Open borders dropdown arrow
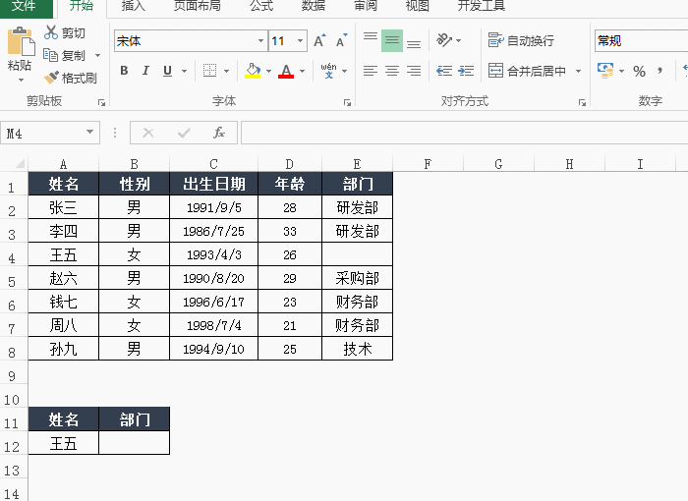 (x=226, y=71)
